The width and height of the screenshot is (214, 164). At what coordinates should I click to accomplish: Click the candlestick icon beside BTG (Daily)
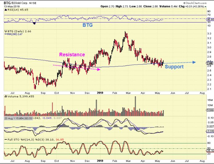6,31
